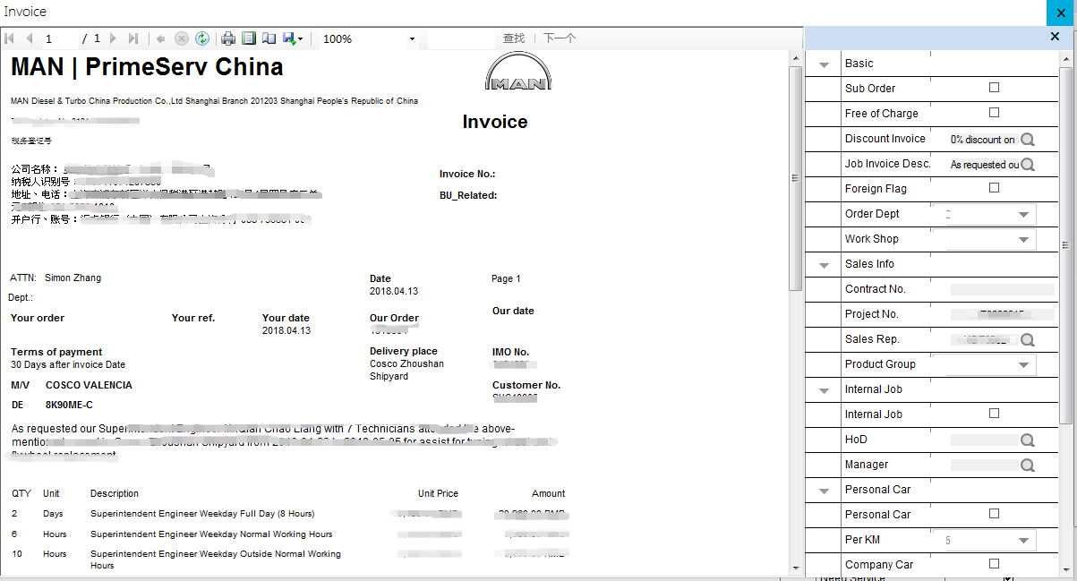Click the '8K90ME-C' engine type text
The image size is (1077, 581).
point(69,405)
